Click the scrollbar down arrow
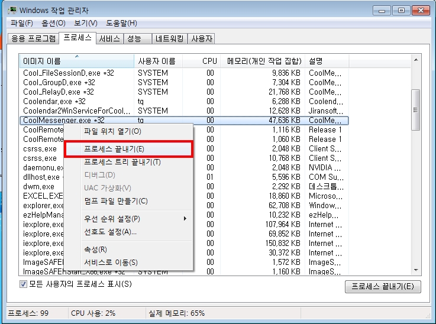Screen dimensions: 436x324 point(416,270)
